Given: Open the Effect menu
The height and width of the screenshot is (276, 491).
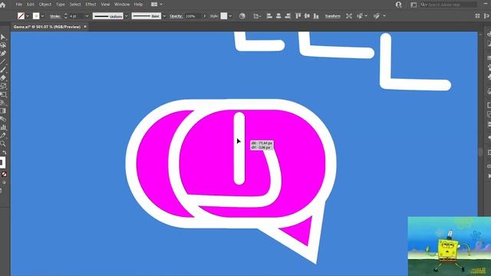Looking at the screenshot, I should 91,5.
